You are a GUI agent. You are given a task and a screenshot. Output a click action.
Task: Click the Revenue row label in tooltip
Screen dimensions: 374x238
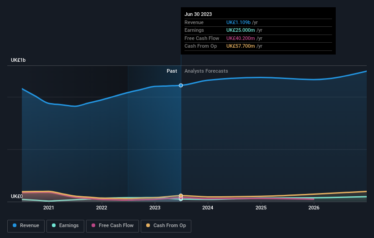pyautogui.click(x=194, y=22)
